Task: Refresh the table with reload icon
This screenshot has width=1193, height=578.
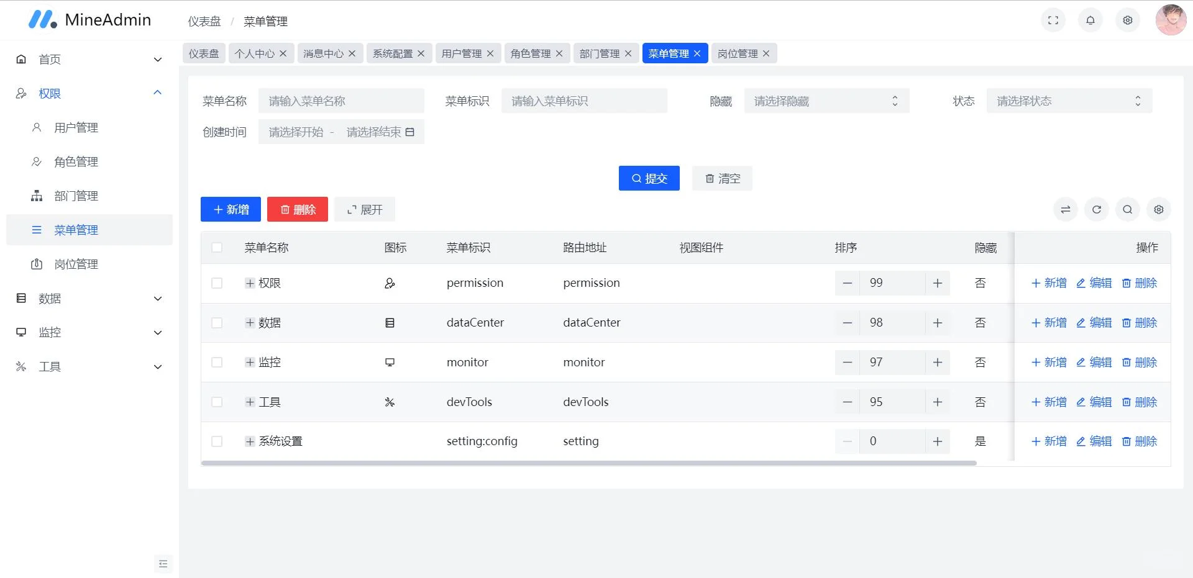Action: point(1097,210)
